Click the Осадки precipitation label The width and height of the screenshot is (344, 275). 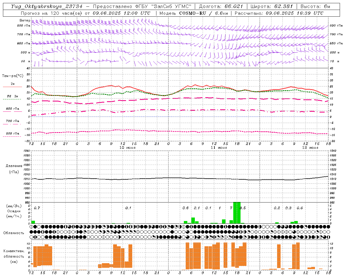coord(14,211)
